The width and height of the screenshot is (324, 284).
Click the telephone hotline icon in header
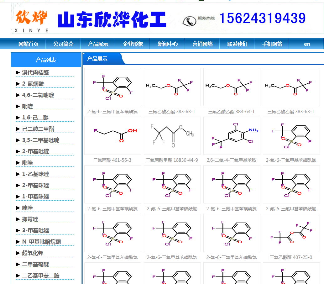click(x=189, y=21)
